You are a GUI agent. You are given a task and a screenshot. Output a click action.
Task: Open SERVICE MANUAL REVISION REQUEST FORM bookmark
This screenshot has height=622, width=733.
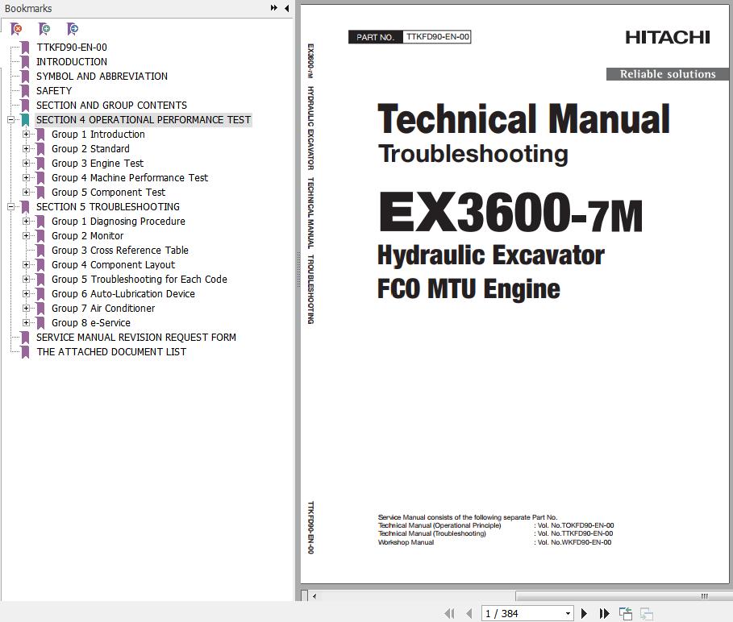[x=136, y=337]
